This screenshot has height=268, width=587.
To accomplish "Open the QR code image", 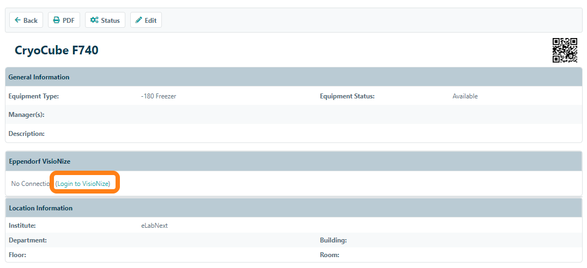I will coord(565,51).
